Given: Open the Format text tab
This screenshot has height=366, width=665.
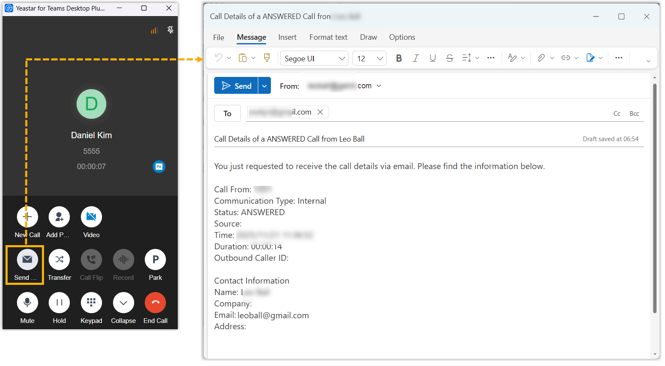Looking at the screenshot, I should coord(328,37).
